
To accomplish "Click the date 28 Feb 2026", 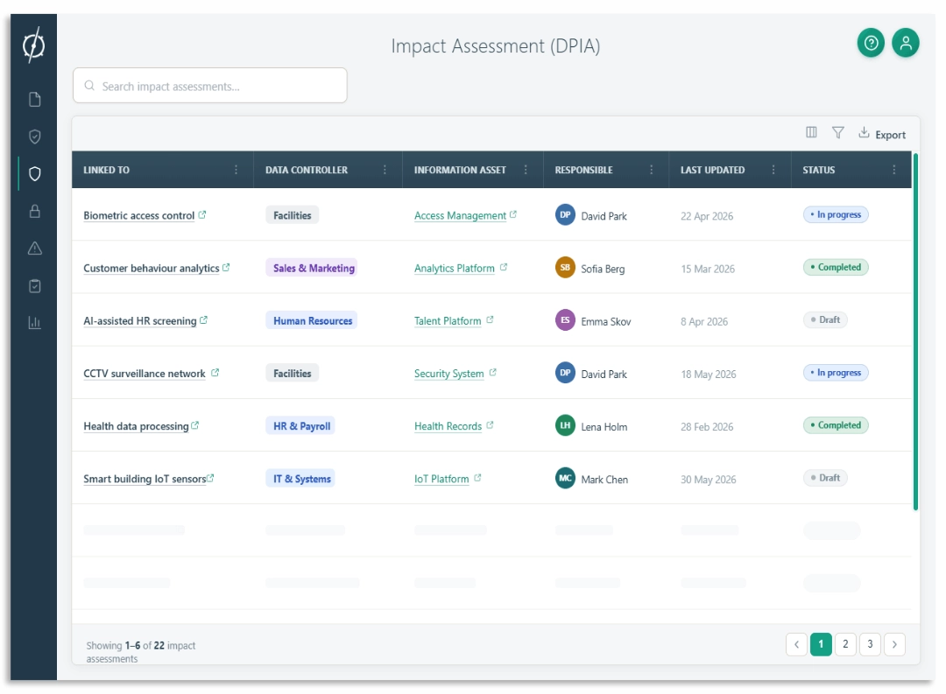I will [707, 427].
